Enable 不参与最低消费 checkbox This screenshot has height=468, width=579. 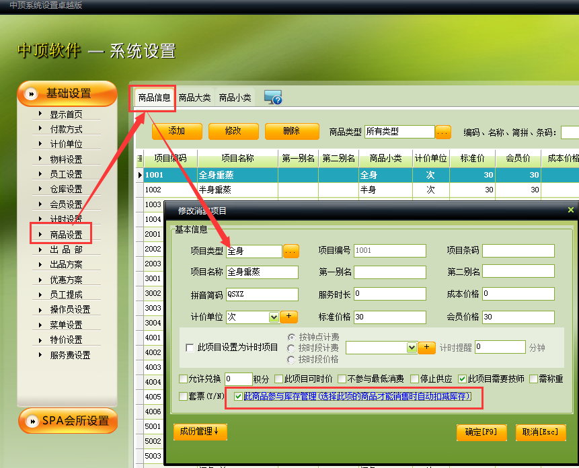point(342,379)
